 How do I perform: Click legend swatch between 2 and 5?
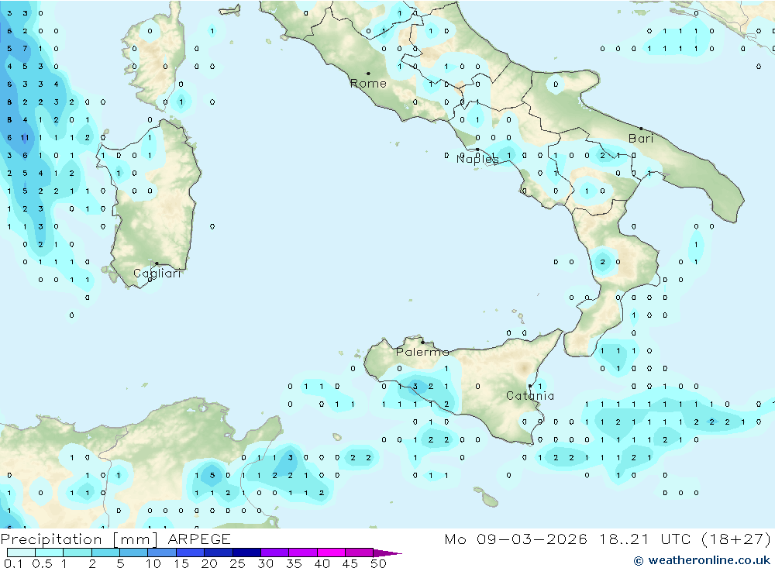click(x=105, y=553)
